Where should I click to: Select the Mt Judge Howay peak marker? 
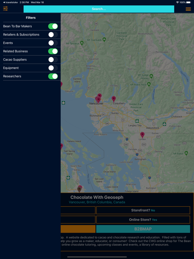(x=151, y=76)
